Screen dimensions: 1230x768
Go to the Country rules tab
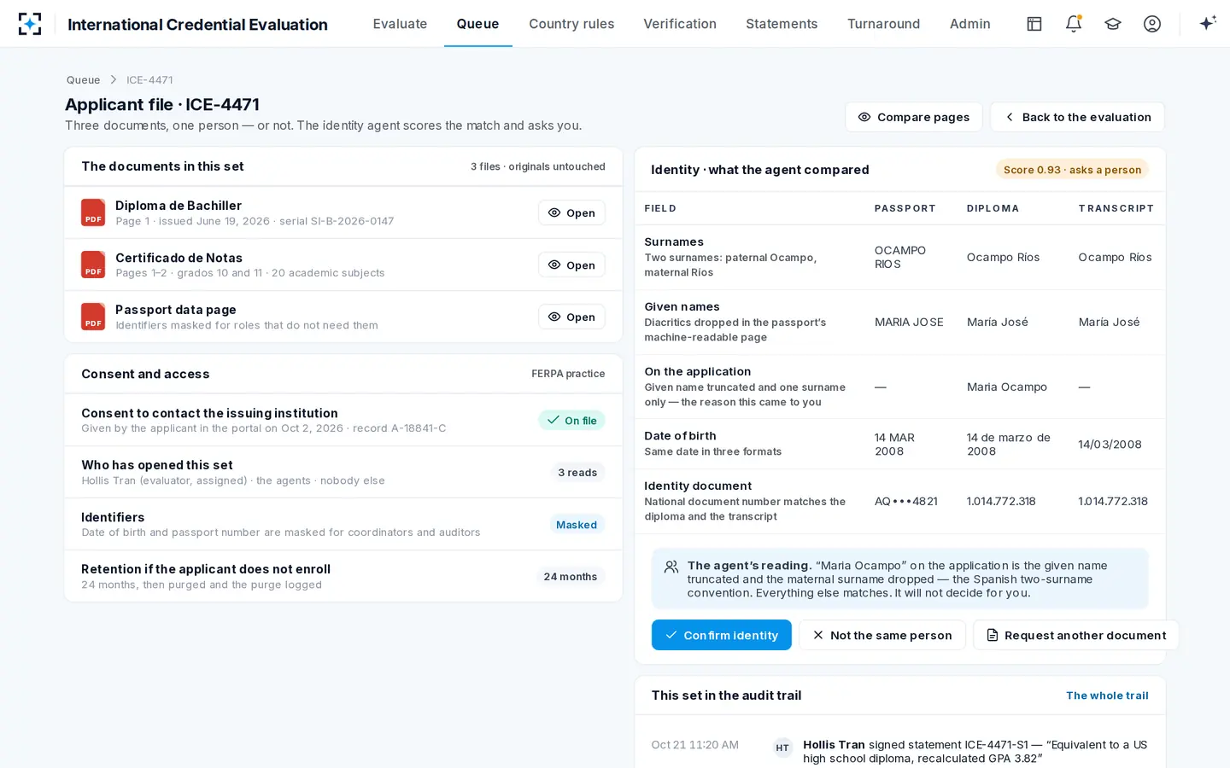coord(571,24)
